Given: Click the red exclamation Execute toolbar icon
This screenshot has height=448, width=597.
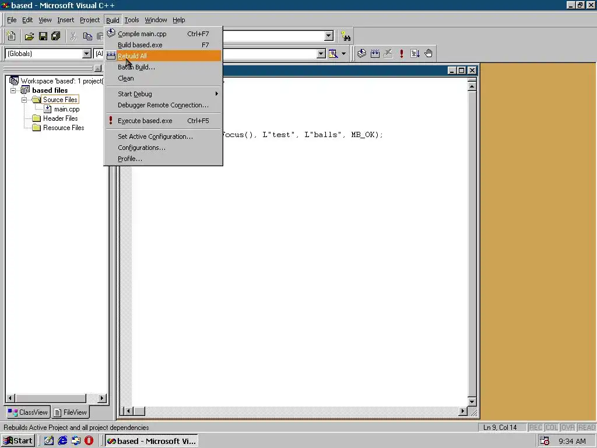Looking at the screenshot, I should tap(401, 53).
